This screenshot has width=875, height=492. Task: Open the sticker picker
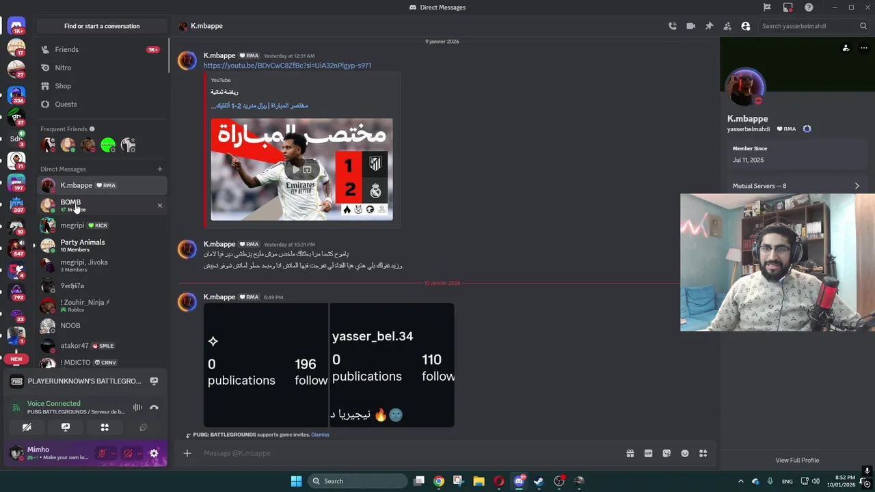click(x=667, y=453)
